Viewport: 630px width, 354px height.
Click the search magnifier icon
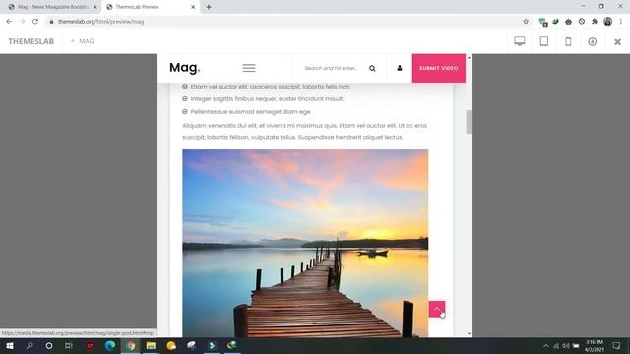[372, 68]
